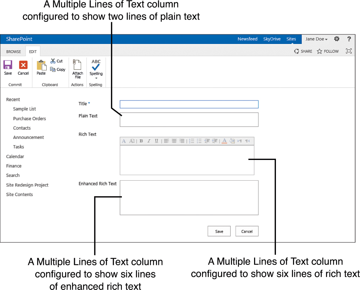Toggle Underline in the Rich Text toolbar
360x290 pixels.
(x=156, y=141)
